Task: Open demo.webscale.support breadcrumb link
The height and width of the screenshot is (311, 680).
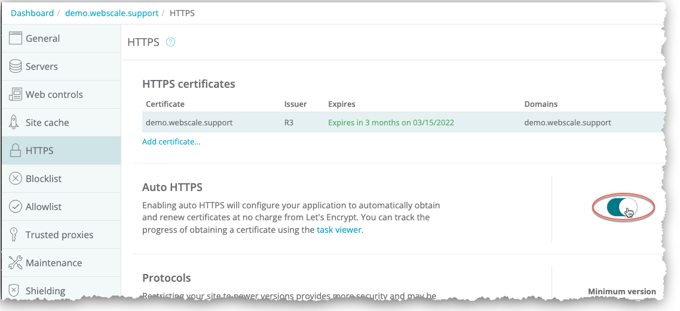Action: click(x=112, y=13)
